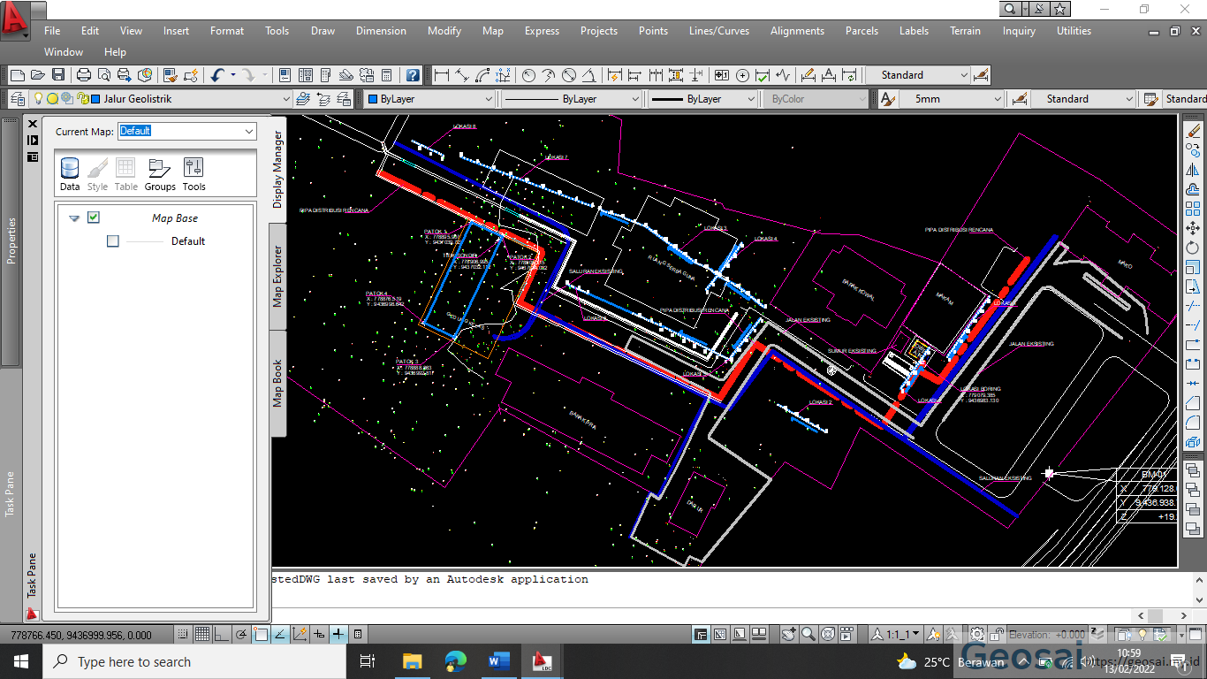Open the Current Map dropdown
The height and width of the screenshot is (679, 1207).
coord(249,131)
